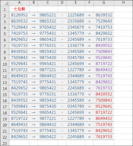Select column F header
Image resolution: width=133 pixels, height=146 pixels.
[x=89, y=3]
